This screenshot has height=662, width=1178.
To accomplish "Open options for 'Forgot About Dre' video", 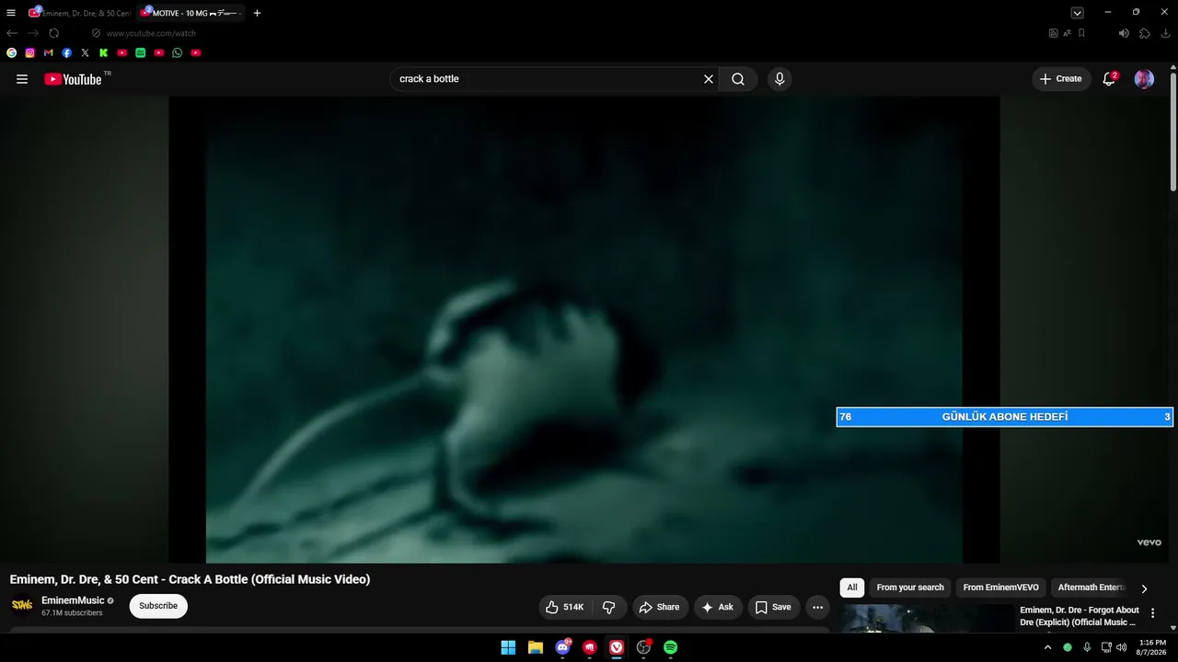I will point(1152,613).
